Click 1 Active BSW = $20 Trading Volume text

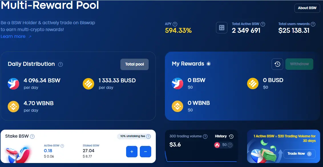click(285, 139)
